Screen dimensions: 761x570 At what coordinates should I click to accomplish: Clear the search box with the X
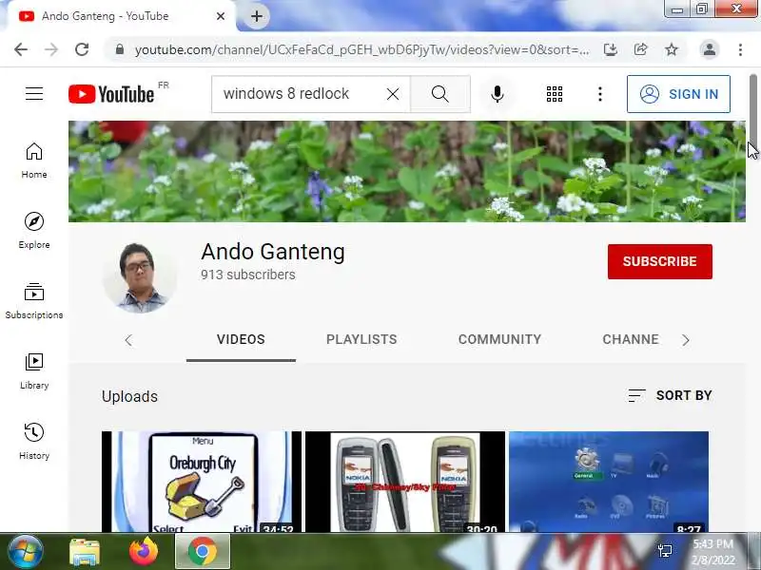tap(393, 93)
